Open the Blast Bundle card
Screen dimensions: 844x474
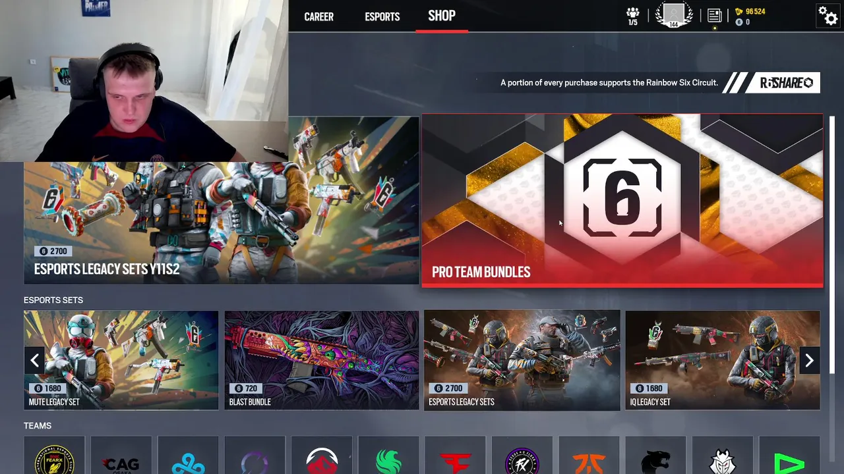[x=322, y=360]
